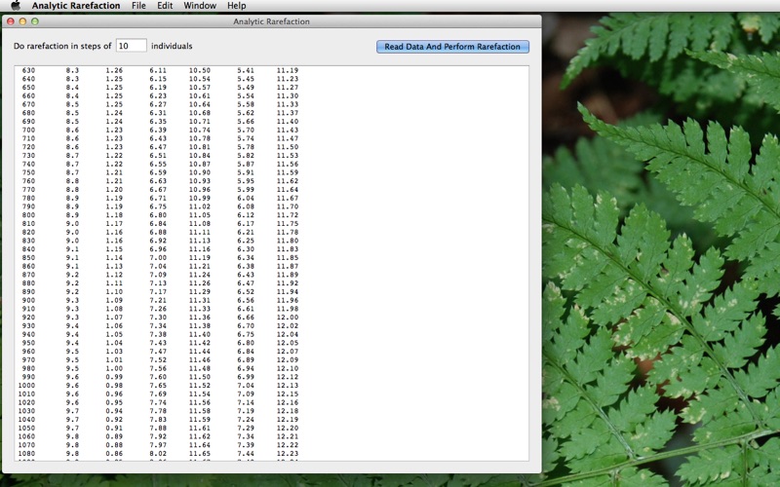Viewport: 780px width, 487px height.
Task: Click the row label 1050
Action: [x=26, y=428]
